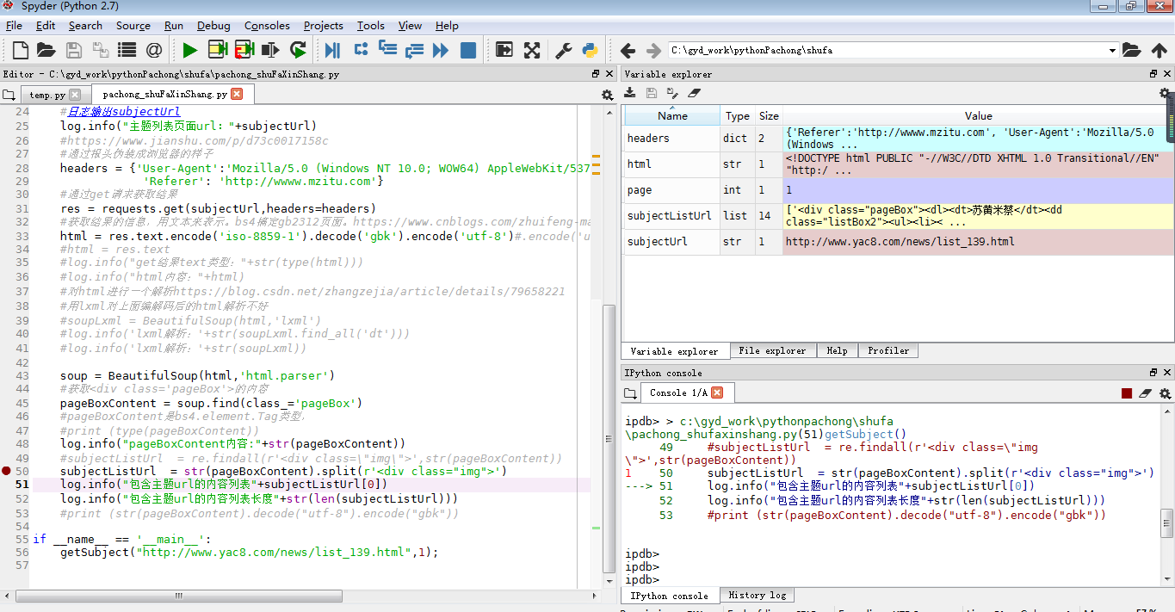Viewport: 1175px width, 612px height.
Task: Click New file icon in toolbar
Action: pos(20,50)
